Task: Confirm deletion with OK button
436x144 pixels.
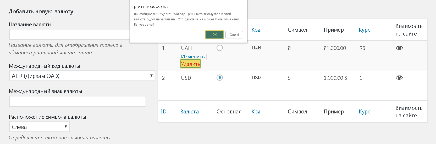Action: tap(214, 35)
